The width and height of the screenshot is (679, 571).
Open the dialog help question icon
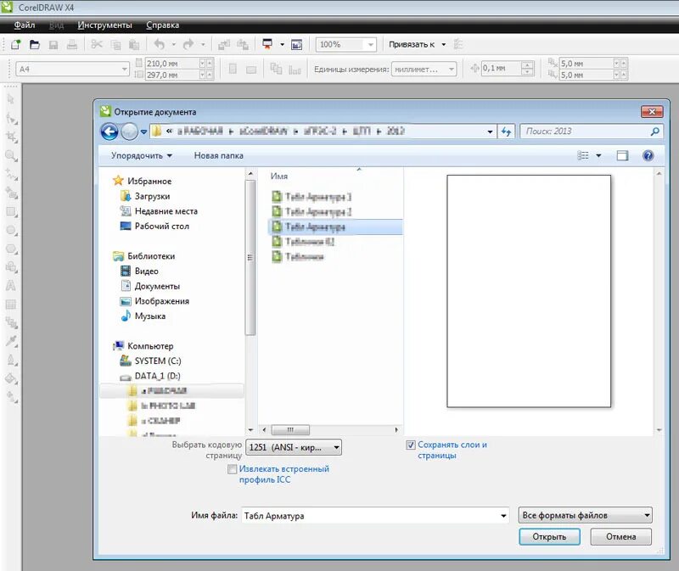(x=648, y=155)
